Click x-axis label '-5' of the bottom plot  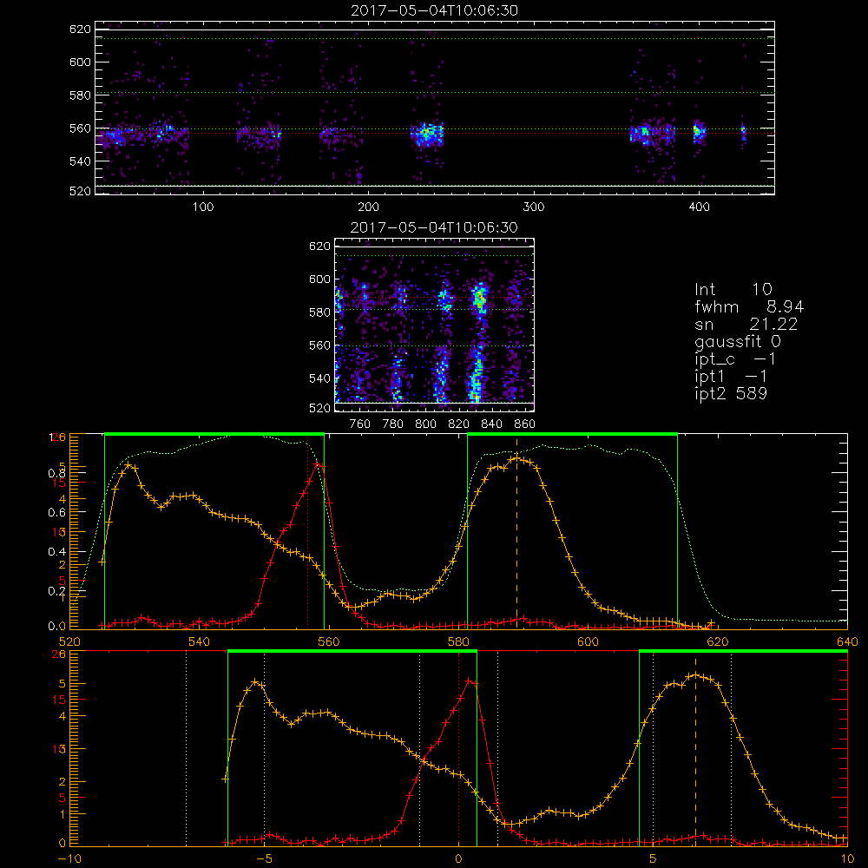point(264,859)
